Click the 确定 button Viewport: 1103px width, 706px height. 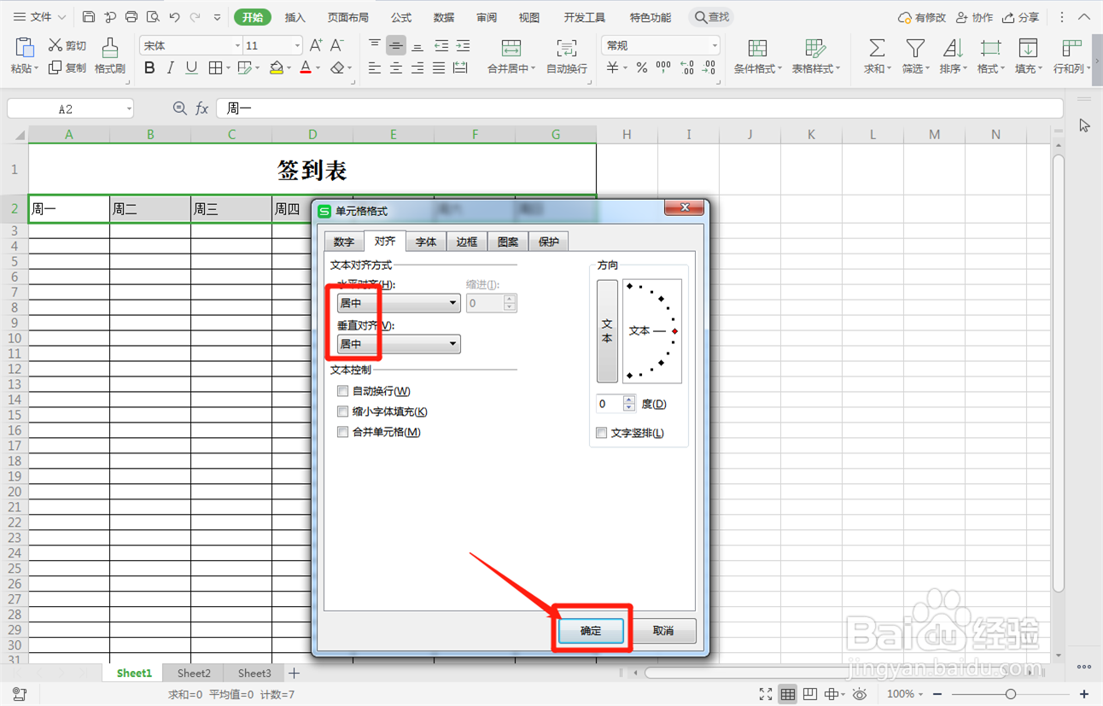point(591,630)
